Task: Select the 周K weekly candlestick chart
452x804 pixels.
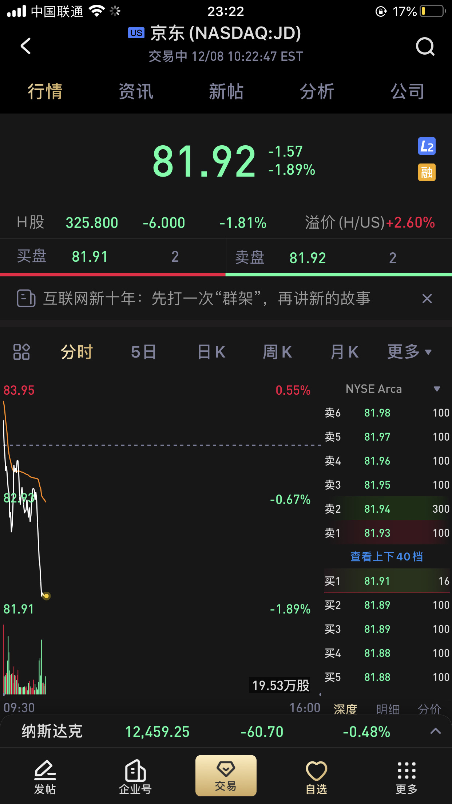Action: (x=277, y=352)
